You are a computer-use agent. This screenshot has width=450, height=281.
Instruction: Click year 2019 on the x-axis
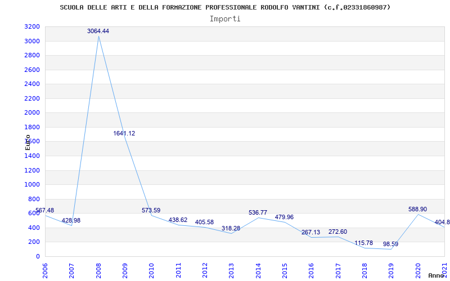tap(391, 270)
